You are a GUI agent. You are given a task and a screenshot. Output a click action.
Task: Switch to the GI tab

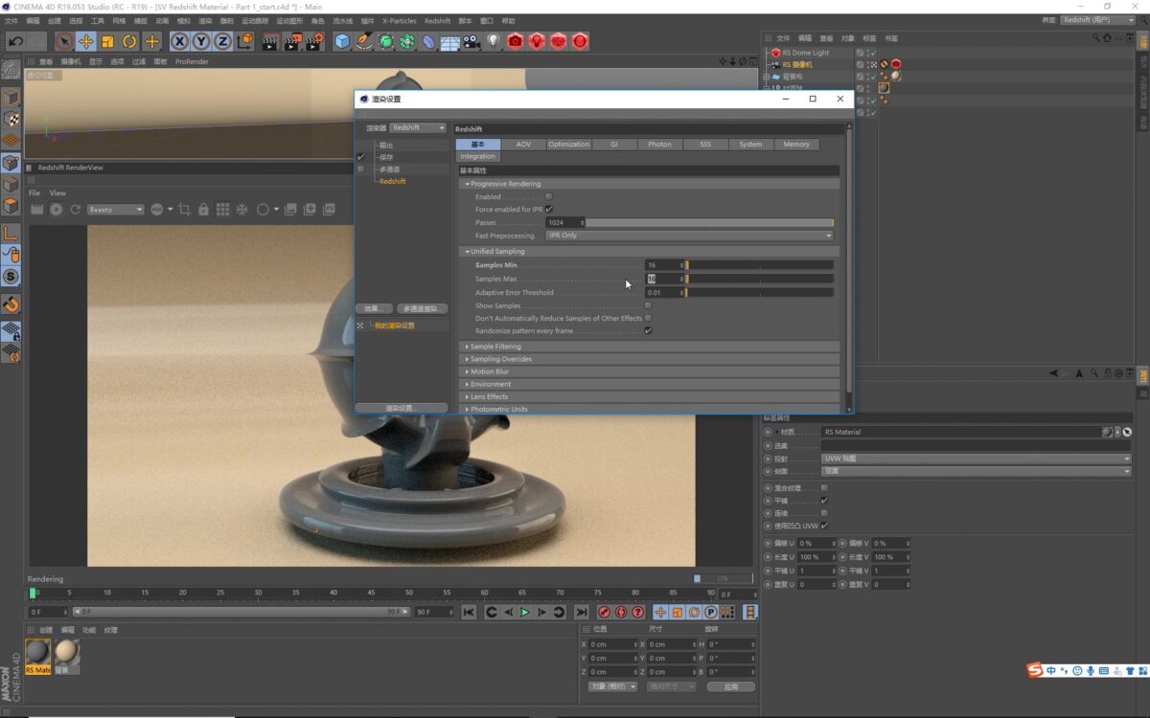click(613, 144)
